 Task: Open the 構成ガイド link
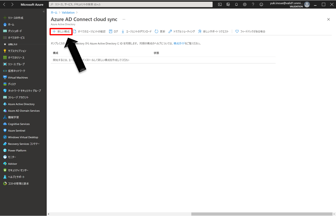click(x=179, y=43)
